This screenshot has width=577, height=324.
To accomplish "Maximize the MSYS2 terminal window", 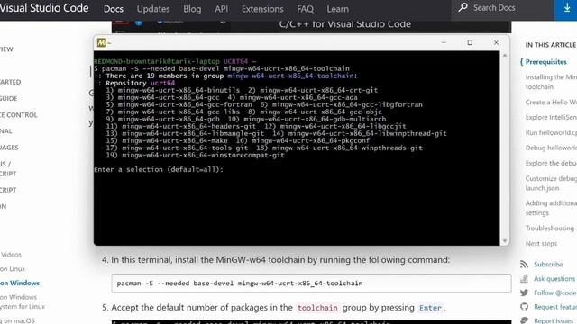I will [x=470, y=42].
